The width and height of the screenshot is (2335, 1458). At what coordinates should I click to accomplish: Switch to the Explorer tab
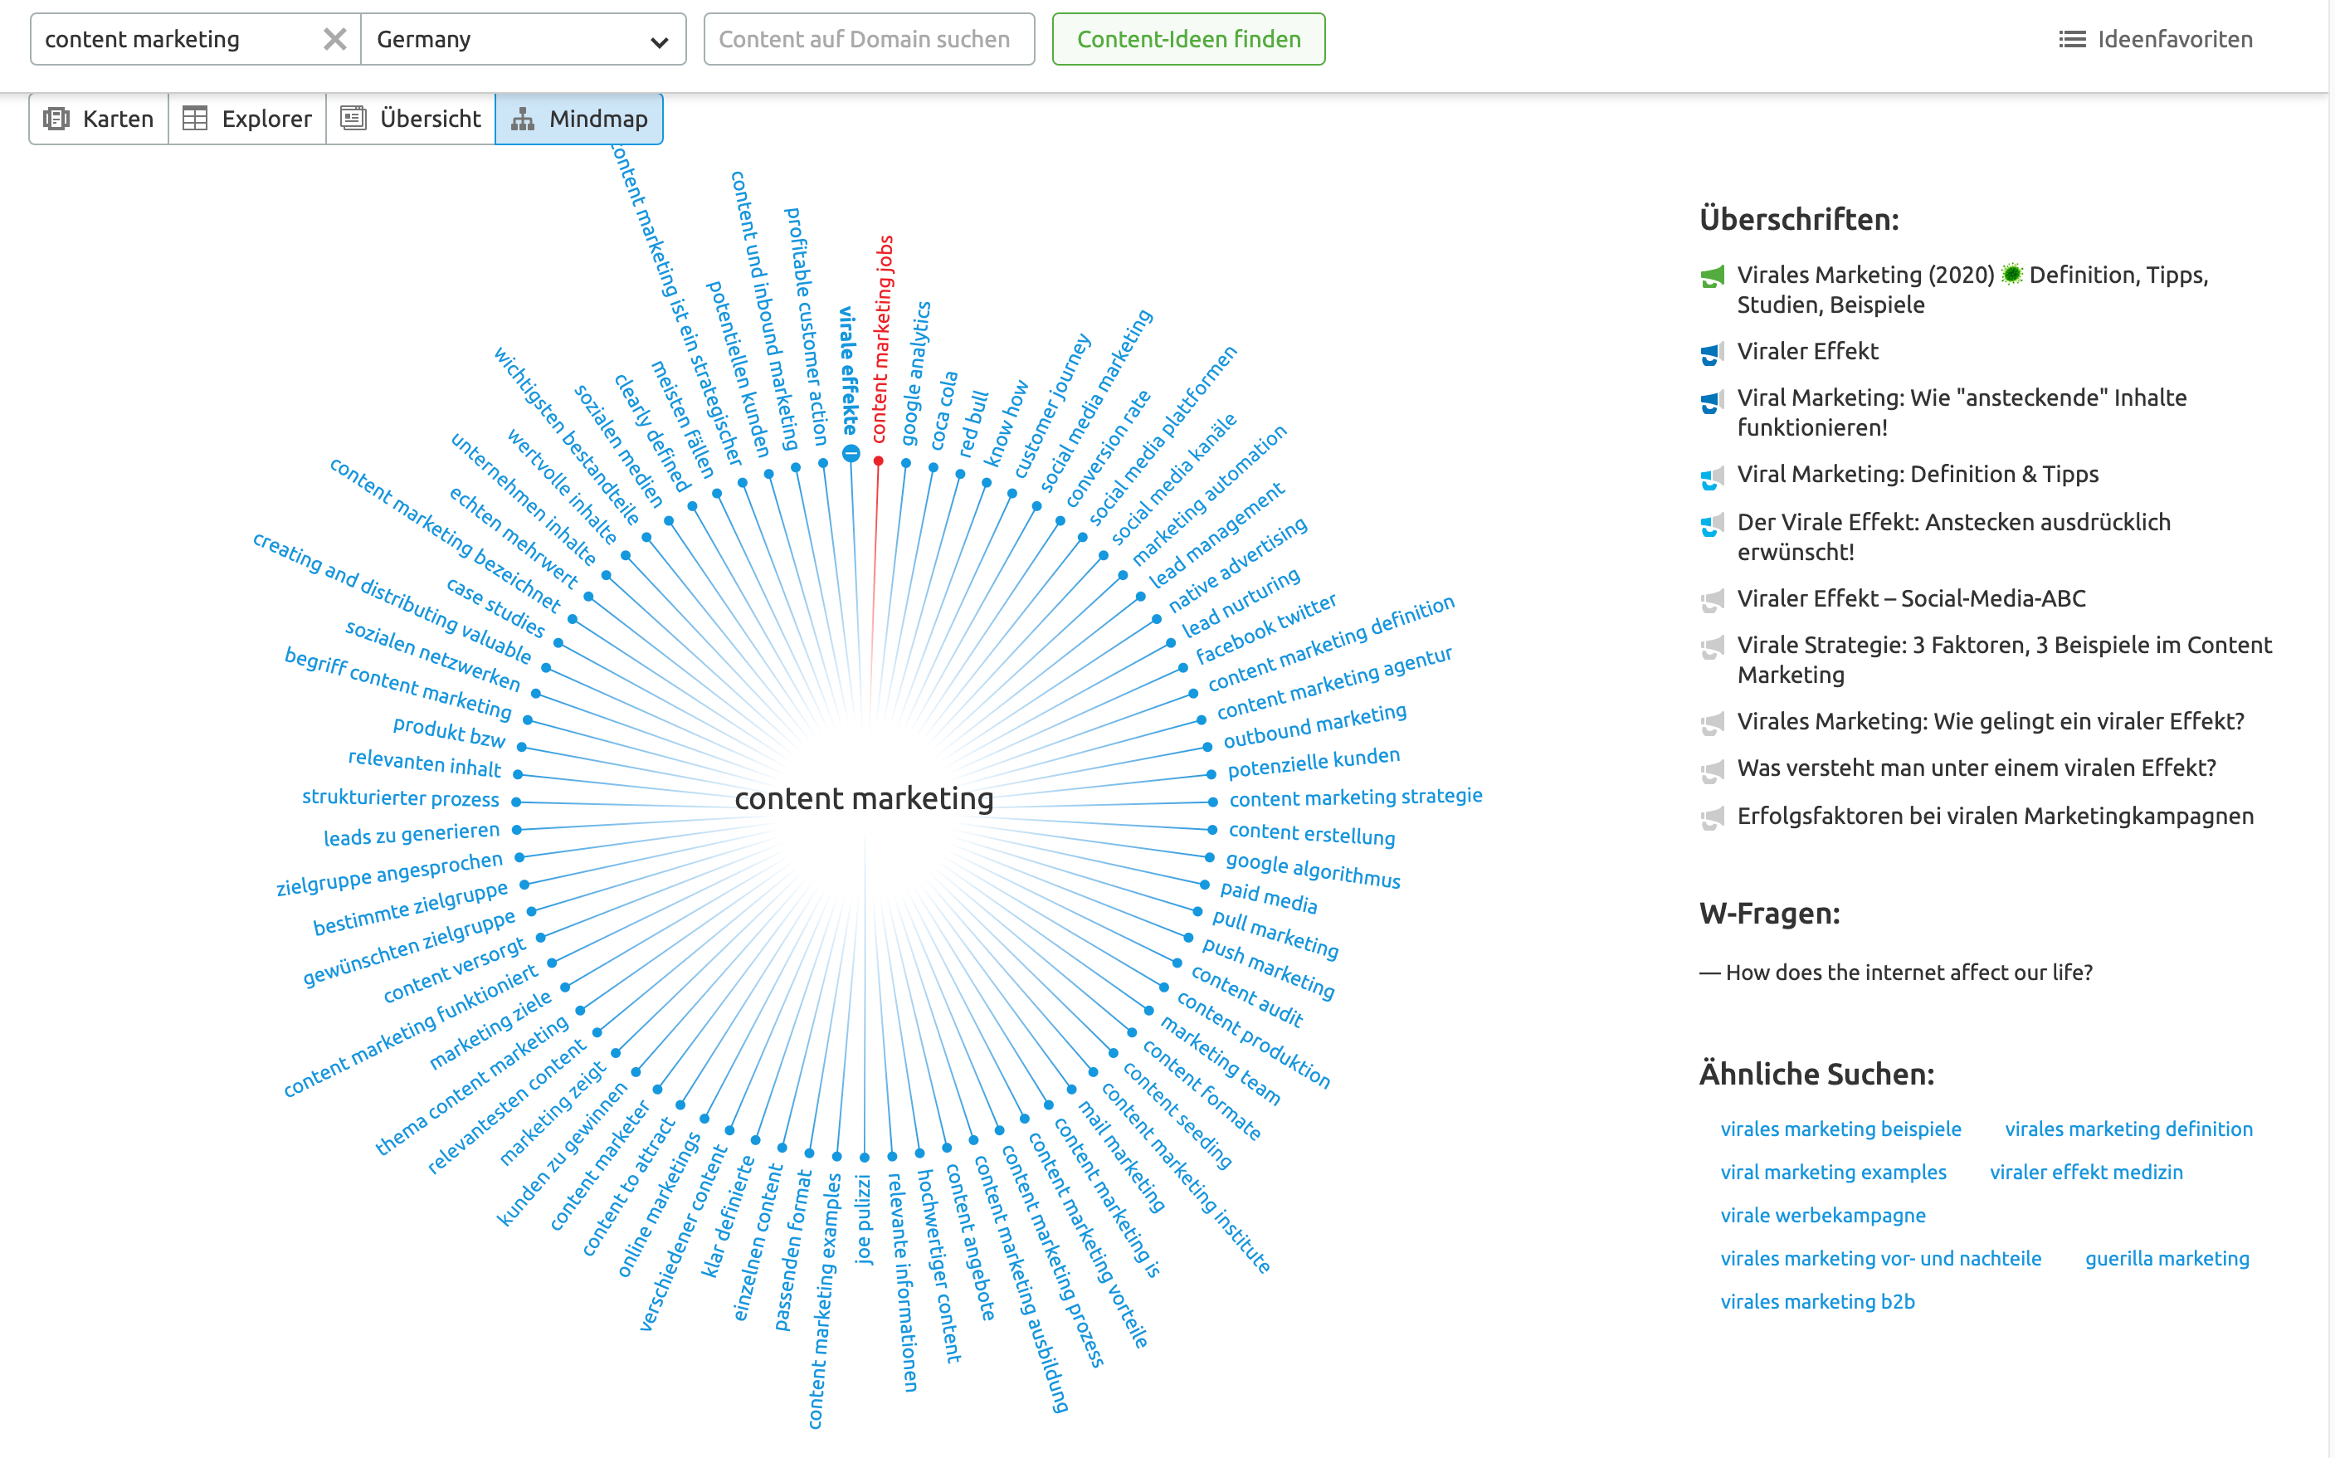point(249,118)
